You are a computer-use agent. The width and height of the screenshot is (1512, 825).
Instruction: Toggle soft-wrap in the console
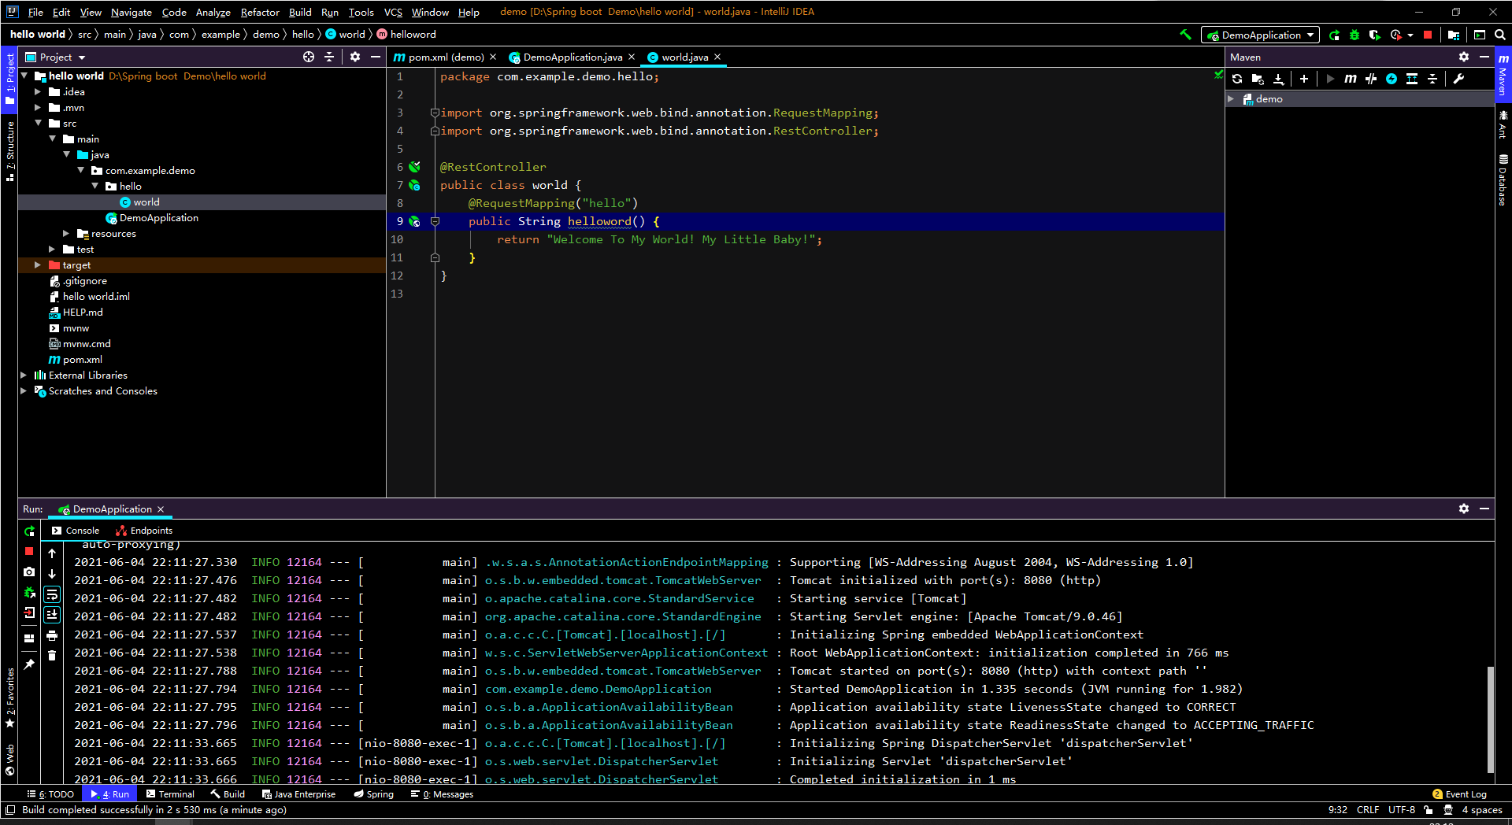(52, 594)
